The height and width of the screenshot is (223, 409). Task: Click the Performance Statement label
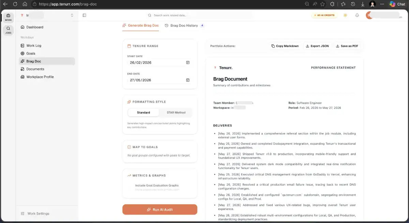[333, 68]
